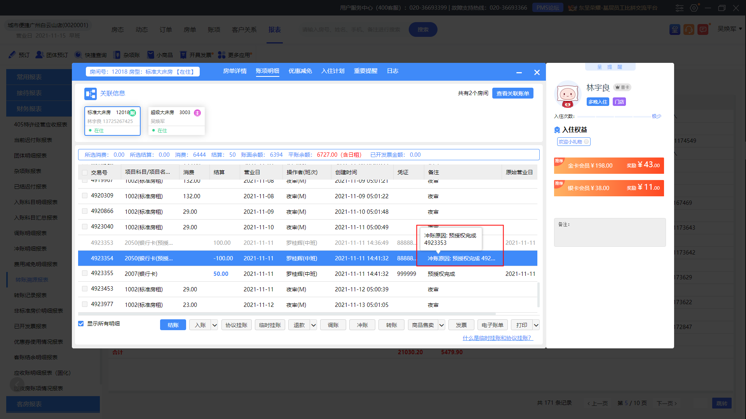
Task: Click the 金卡会员 ¥198.00 promotion banner
Action: click(x=609, y=166)
